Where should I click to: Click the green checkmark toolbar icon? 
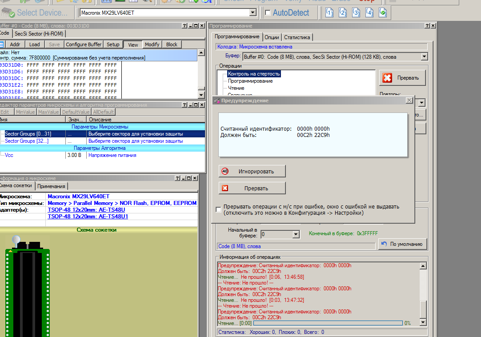pos(382,12)
